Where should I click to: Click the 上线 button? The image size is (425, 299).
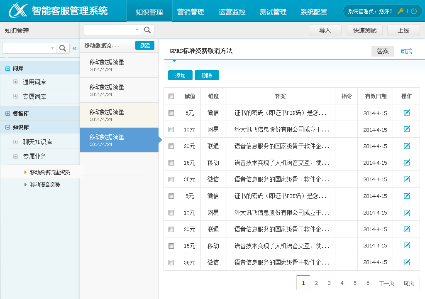(x=403, y=30)
